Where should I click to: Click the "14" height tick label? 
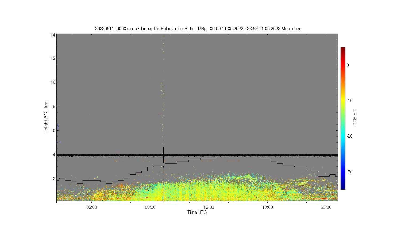(x=53, y=35)
